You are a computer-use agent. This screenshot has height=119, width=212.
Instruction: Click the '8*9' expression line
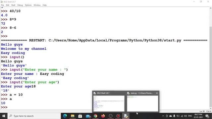click(x=13, y=20)
